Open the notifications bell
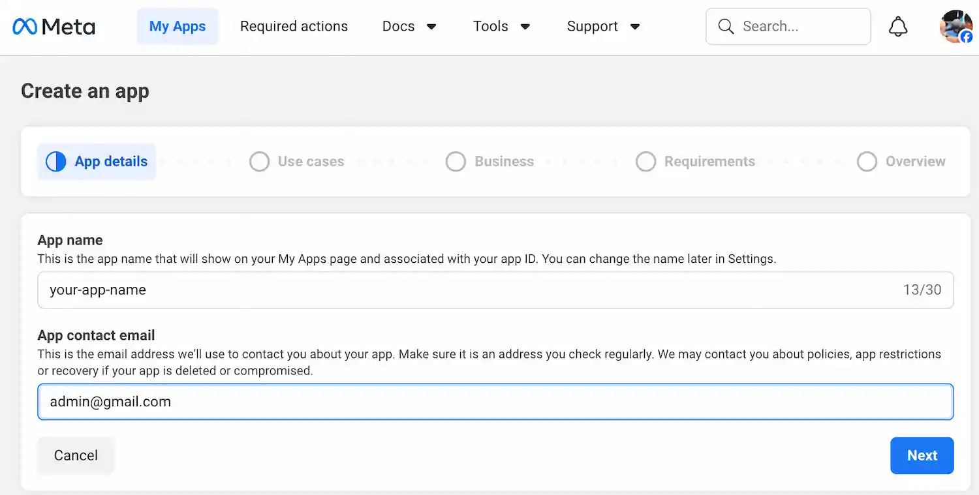 click(x=898, y=26)
